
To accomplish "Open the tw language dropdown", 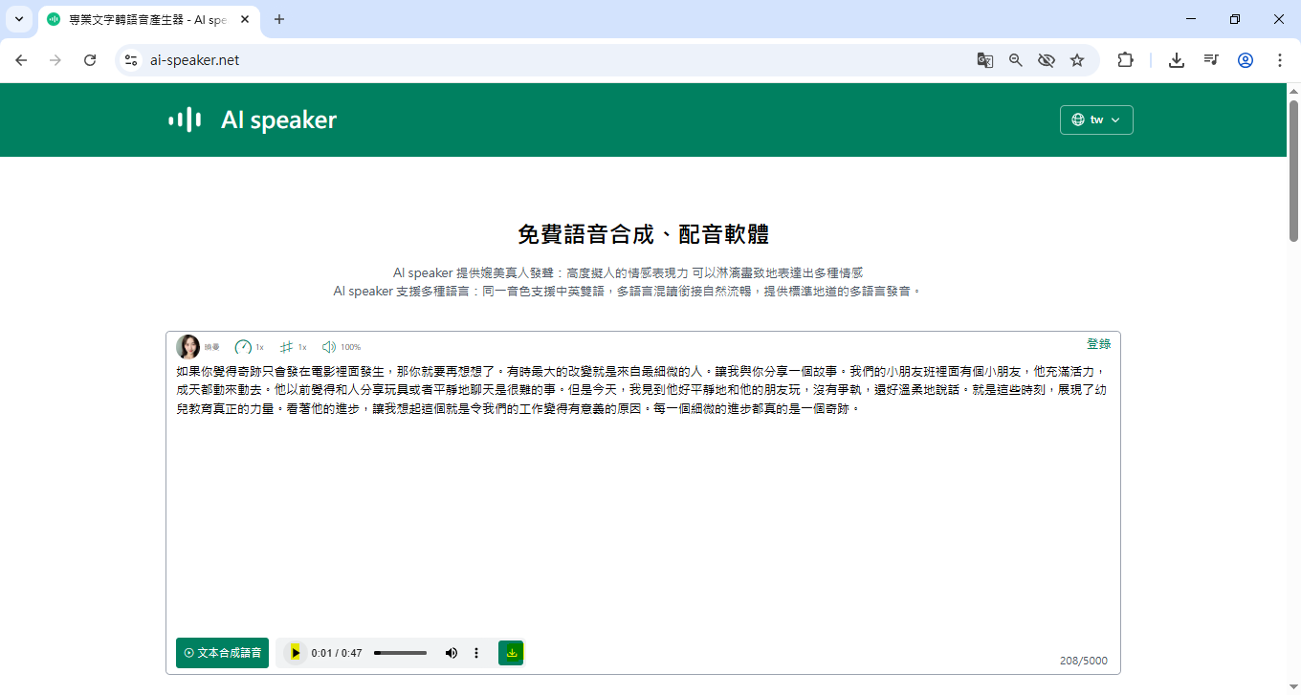I will click(x=1096, y=119).
